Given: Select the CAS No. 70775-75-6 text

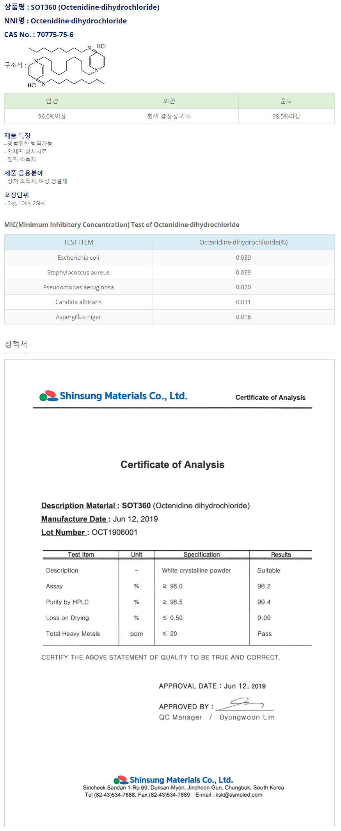Looking at the screenshot, I should pyautogui.click(x=39, y=35).
